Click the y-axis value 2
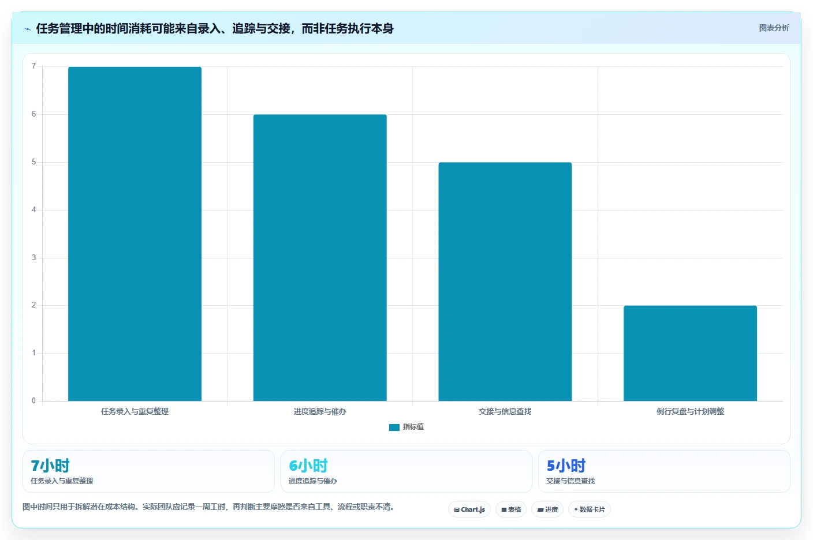 click(x=33, y=305)
